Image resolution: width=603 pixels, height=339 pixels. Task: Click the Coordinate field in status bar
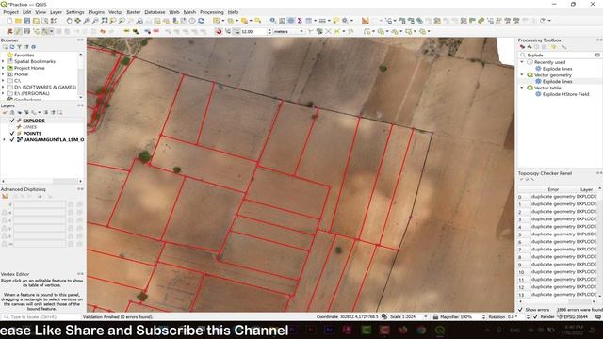click(x=359, y=317)
